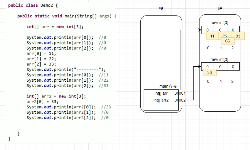This screenshot has width=250, height=150.
Task: Click the yellow box labeled 11
Action: (x=212, y=36)
